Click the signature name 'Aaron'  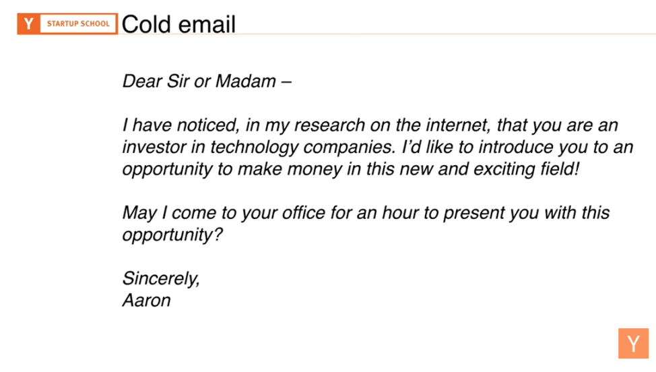tap(146, 301)
